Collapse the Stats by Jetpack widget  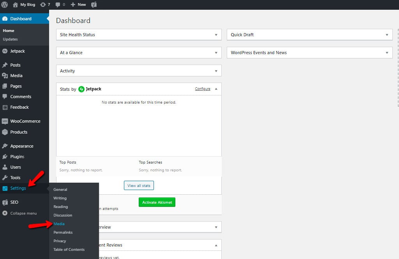point(217,89)
